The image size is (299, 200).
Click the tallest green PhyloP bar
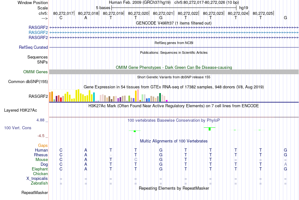[210, 129]
